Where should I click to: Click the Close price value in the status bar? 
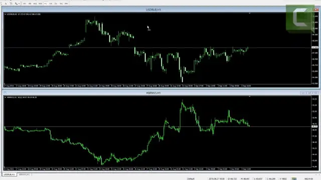(271, 179)
